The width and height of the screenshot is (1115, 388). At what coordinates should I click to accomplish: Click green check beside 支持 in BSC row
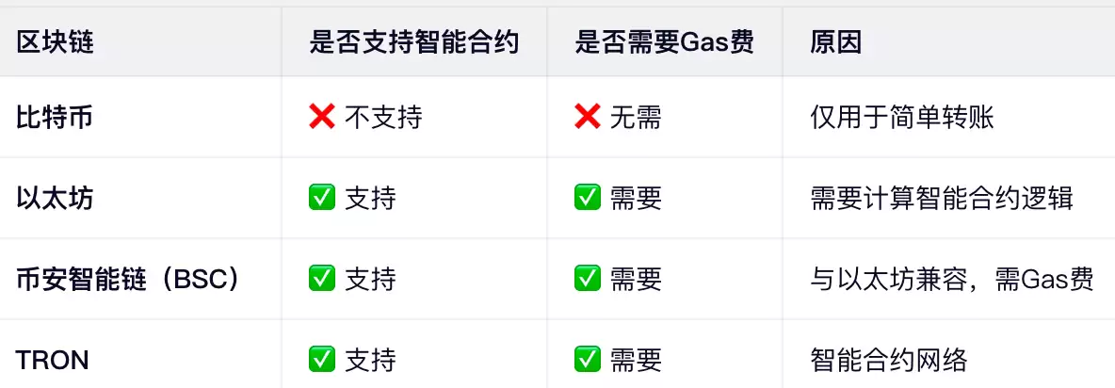tap(322, 279)
